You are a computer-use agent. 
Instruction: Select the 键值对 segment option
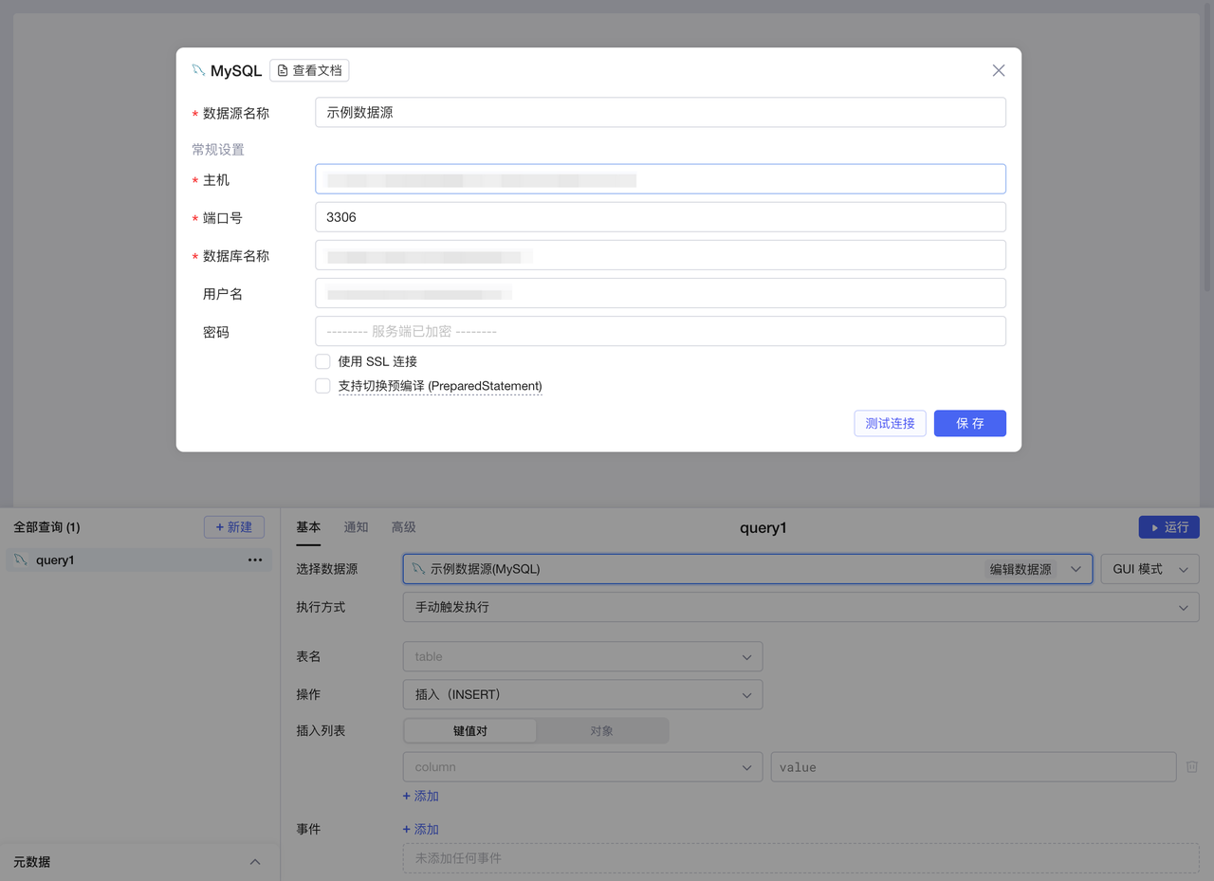click(x=469, y=730)
